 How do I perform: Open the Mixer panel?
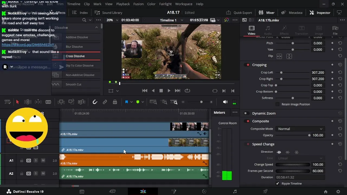click(x=266, y=12)
